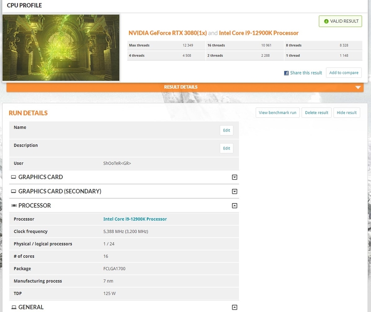Click the user name ShOoTeR<GR>
371x312 pixels.
click(x=117, y=163)
